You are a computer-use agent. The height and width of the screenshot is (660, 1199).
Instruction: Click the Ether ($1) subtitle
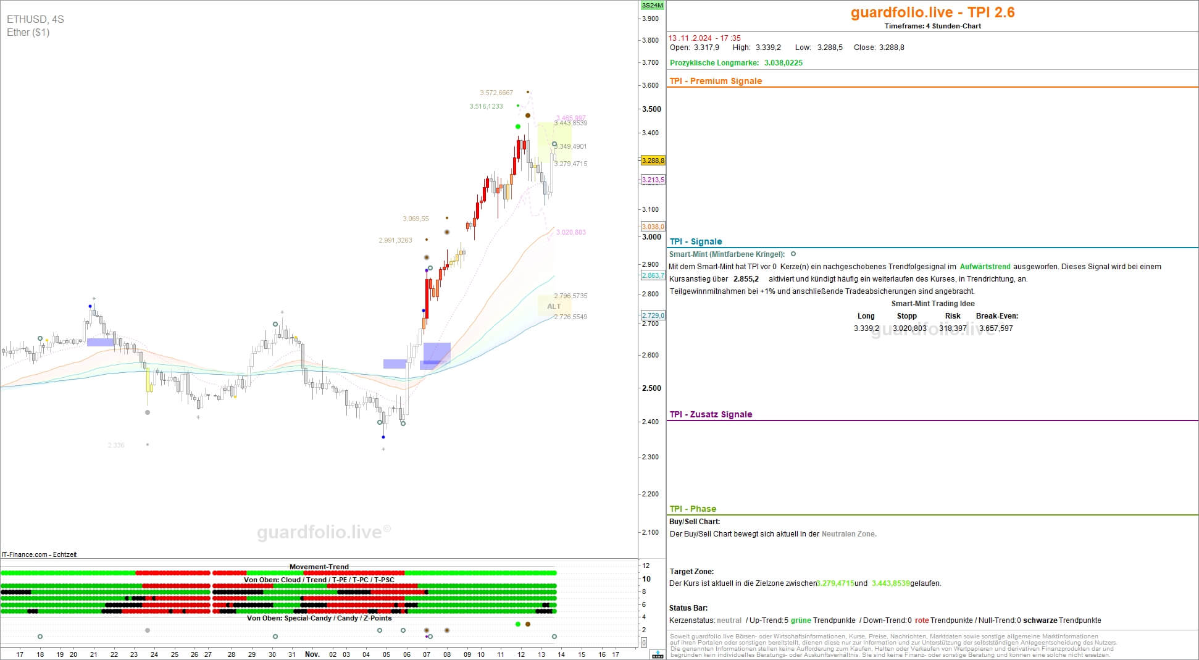pyautogui.click(x=28, y=32)
